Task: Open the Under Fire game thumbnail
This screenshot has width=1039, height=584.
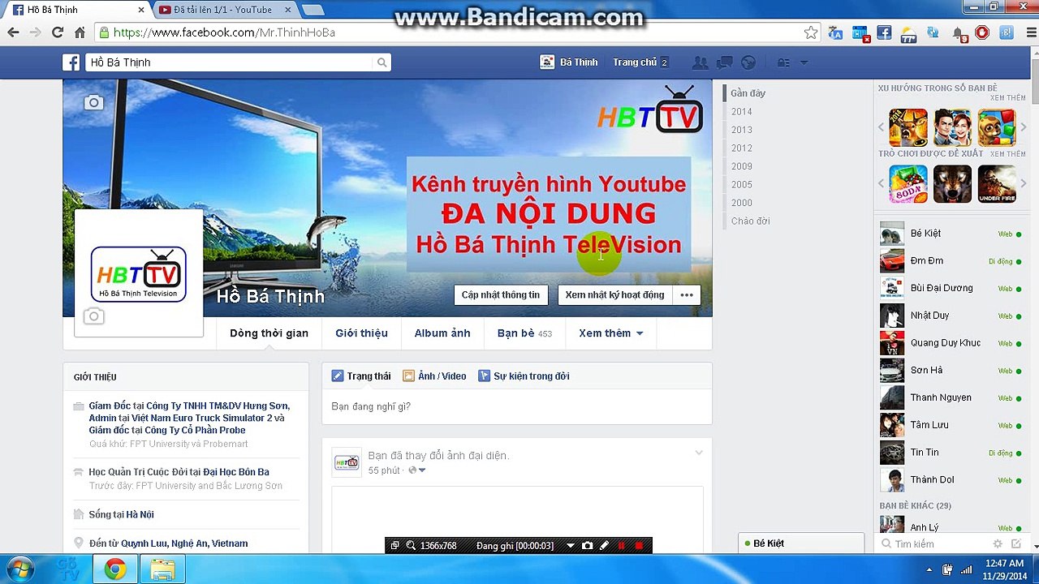Action: click(x=997, y=184)
